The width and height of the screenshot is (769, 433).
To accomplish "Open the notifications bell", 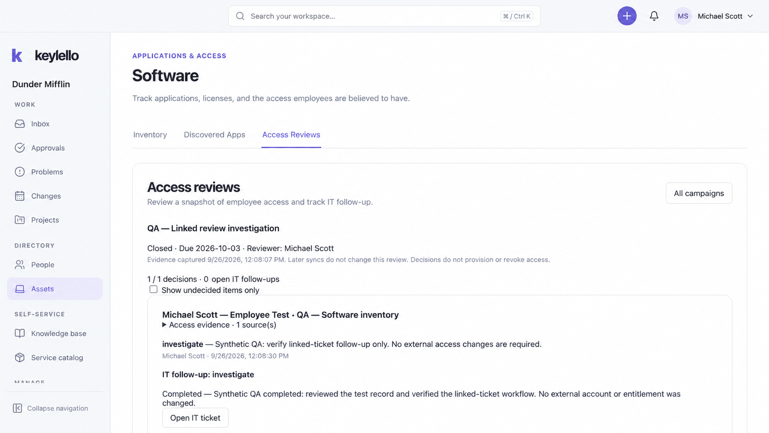I will point(654,16).
